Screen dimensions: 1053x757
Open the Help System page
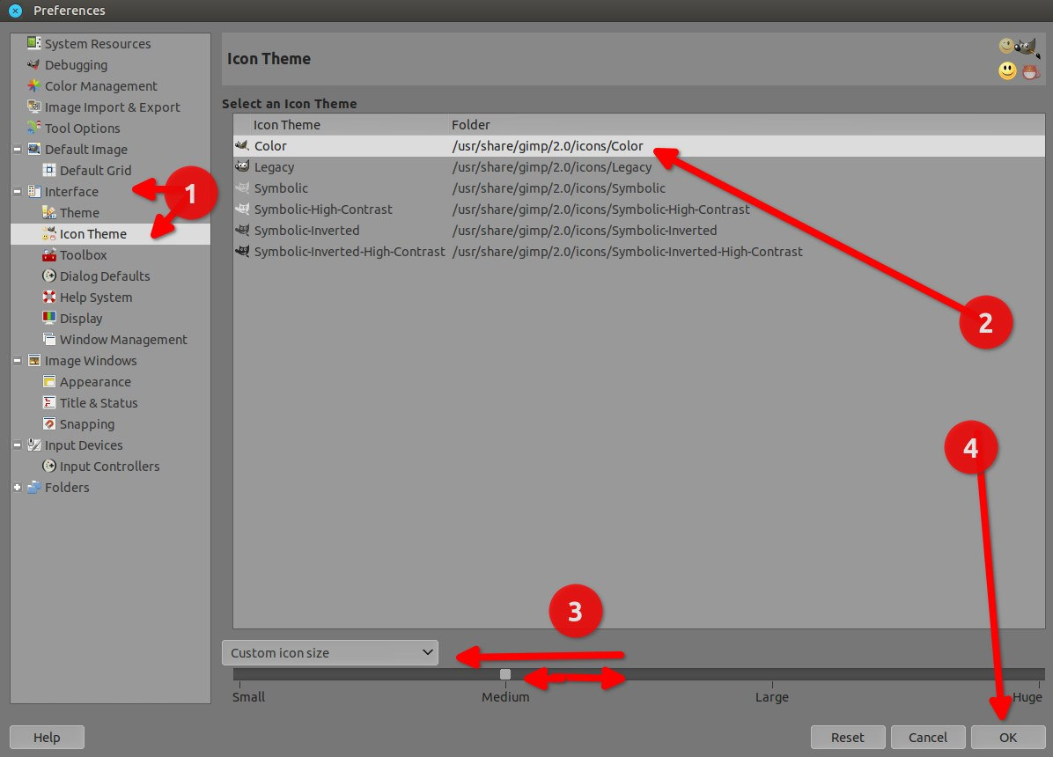[96, 298]
